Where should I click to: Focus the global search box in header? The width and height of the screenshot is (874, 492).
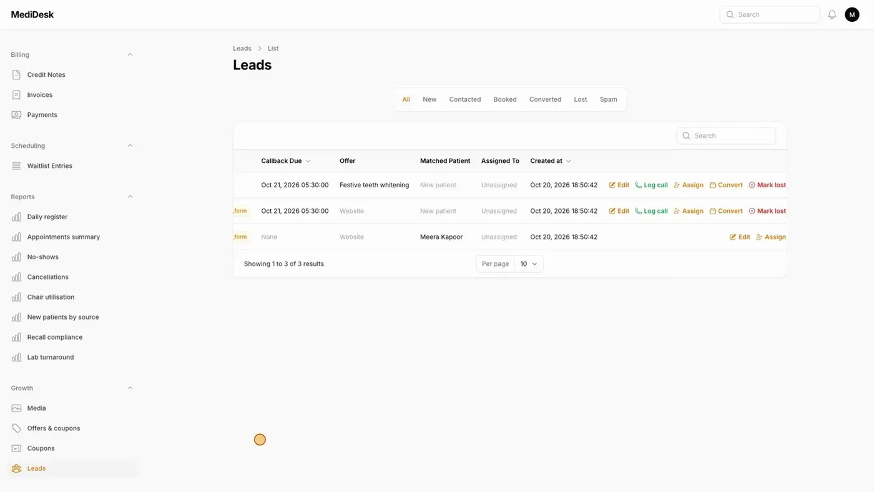tap(770, 14)
